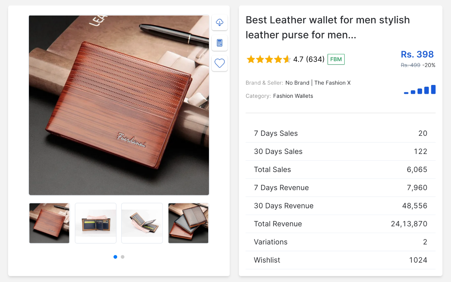Click the cloud download images icon
This screenshot has width=451, height=282.
[220, 22]
